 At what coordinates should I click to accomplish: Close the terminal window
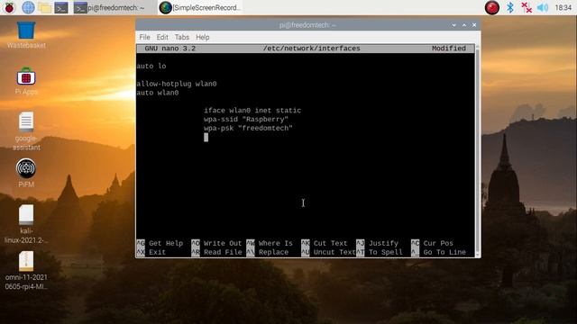pyautogui.click(x=474, y=25)
